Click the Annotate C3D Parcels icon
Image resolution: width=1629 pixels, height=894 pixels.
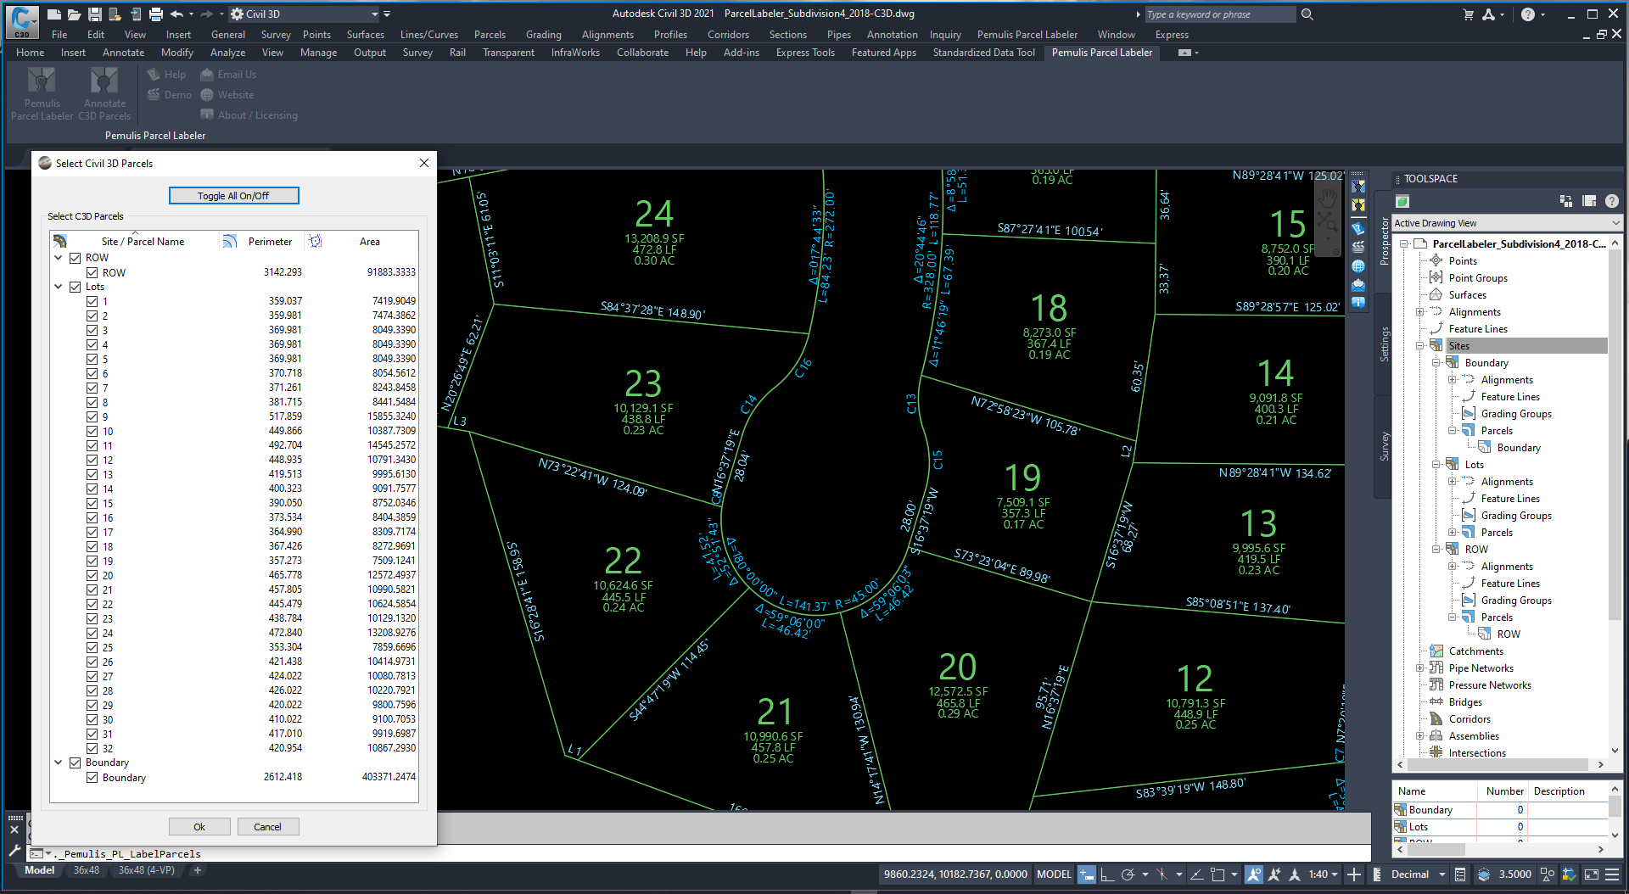click(x=104, y=81)
